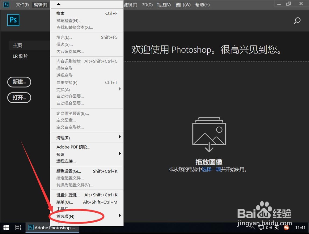Choose 指定配置文件... entry
This screenshot has height=234, width=309.
(87, 178)
